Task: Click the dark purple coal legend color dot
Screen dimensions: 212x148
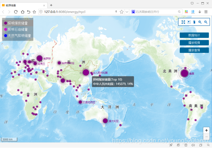Action: (x=5, y=23)
